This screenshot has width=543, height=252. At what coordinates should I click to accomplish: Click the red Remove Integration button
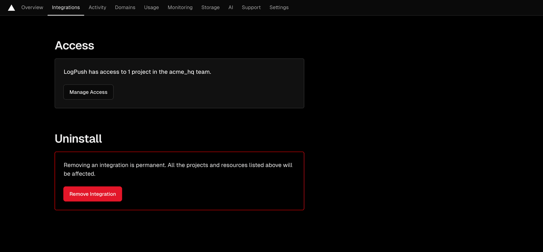tap(92, 194)
